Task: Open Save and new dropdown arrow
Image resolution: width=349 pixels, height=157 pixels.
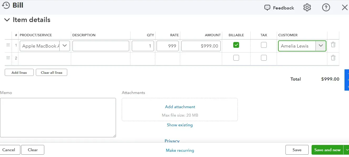Action: pyautogui.click(x=346, y=150)
